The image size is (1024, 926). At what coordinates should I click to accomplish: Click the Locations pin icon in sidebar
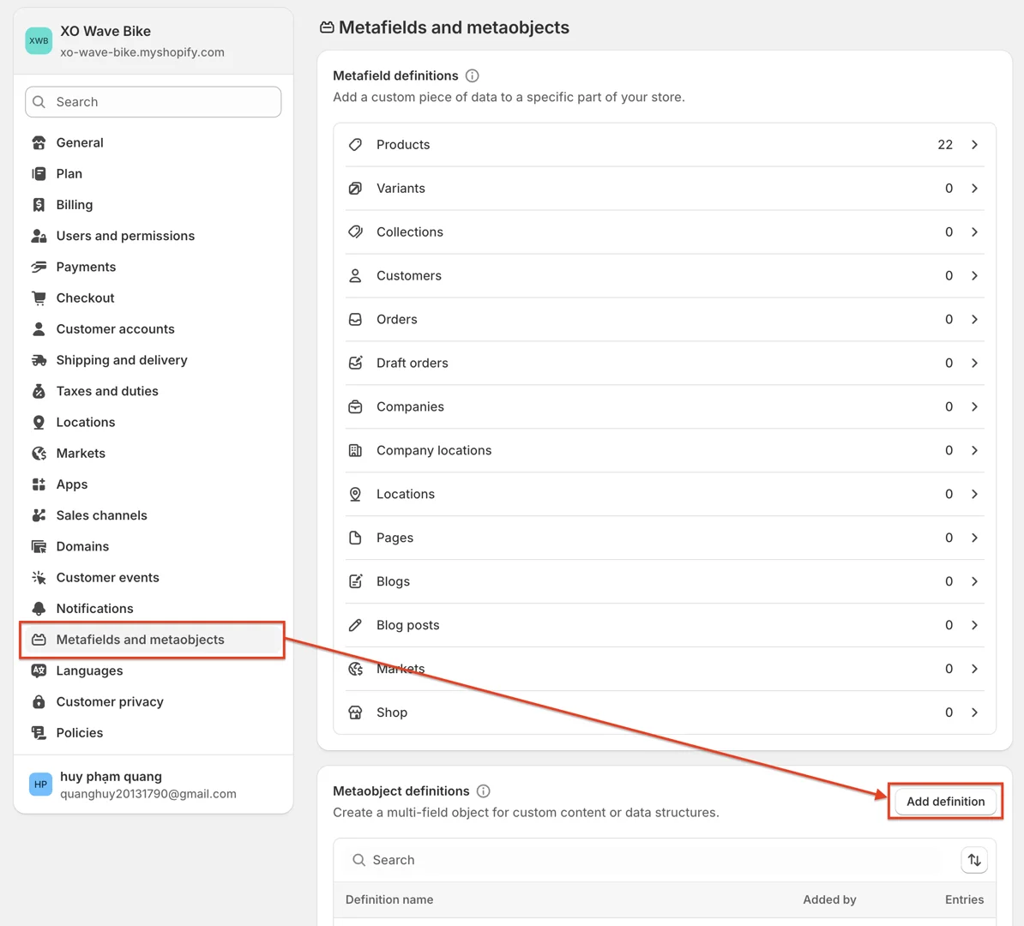click(x=39, y=423)
